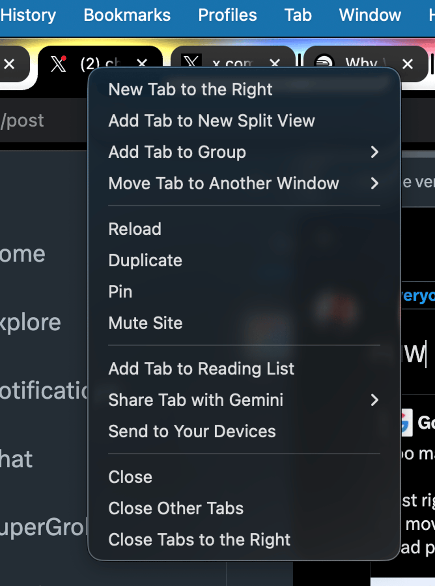This screenshot has width=435, height=586.
Task: Click the X logo favicon on active tab
Action: pyautogui.click(x=58, y=64)
